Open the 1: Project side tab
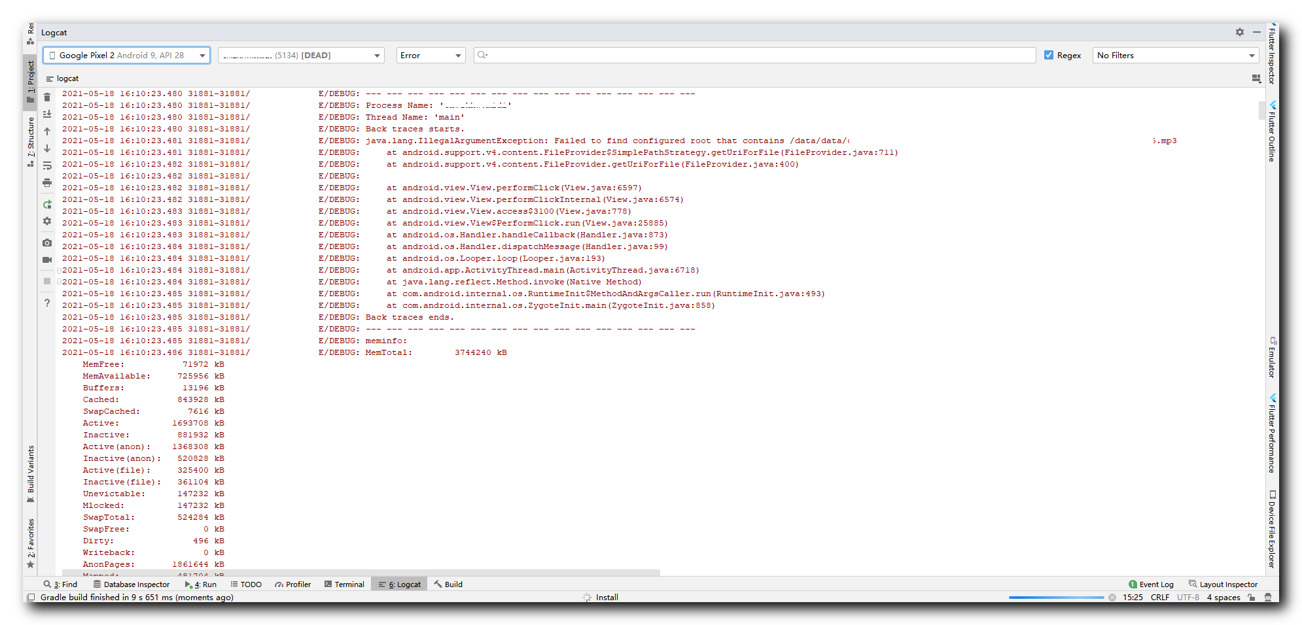The width and height of the screenshot is (1302, 625). click(31, 81)
